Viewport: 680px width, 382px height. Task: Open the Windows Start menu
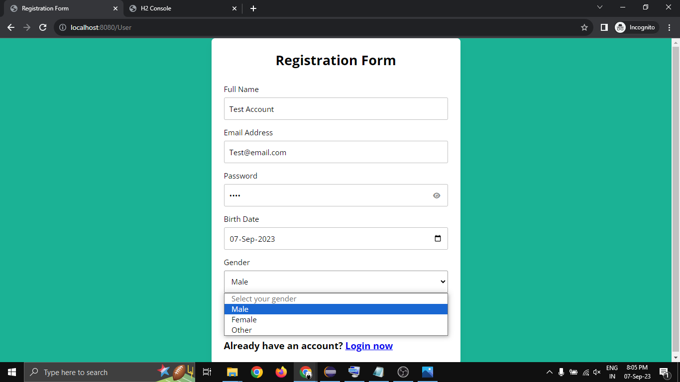click(x=12, y=372)
